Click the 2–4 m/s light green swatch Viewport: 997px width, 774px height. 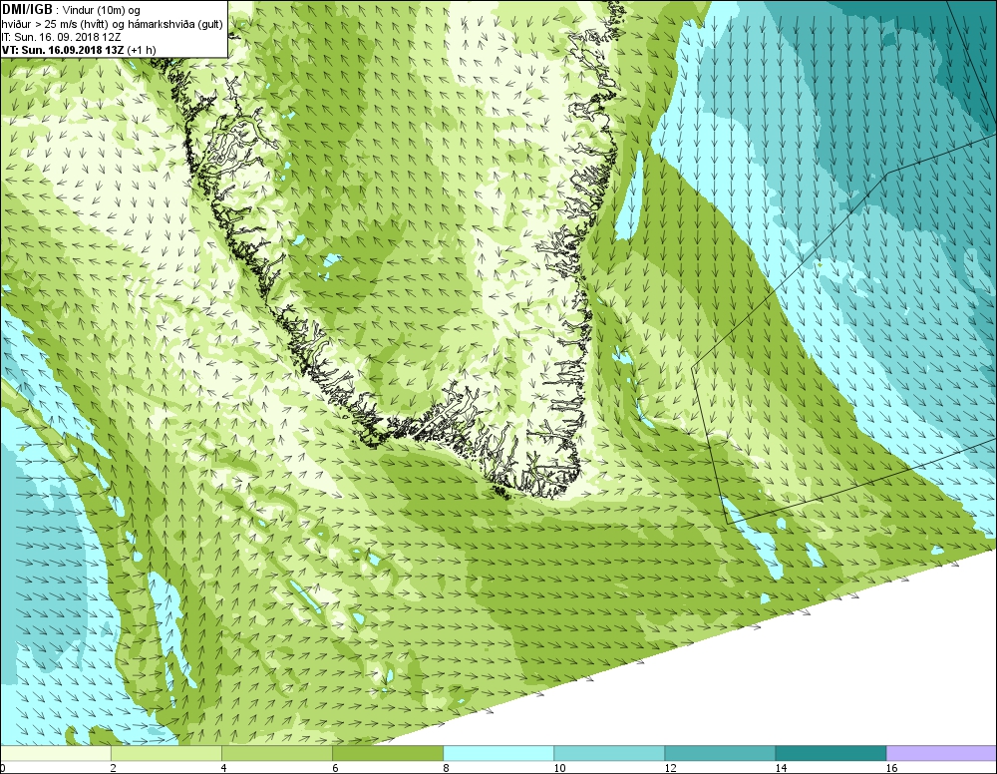pyautogui.click(x=166, y=753)
